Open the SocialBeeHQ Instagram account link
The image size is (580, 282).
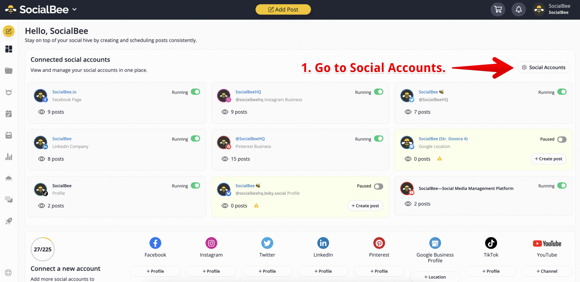click(x=248, y=92)
